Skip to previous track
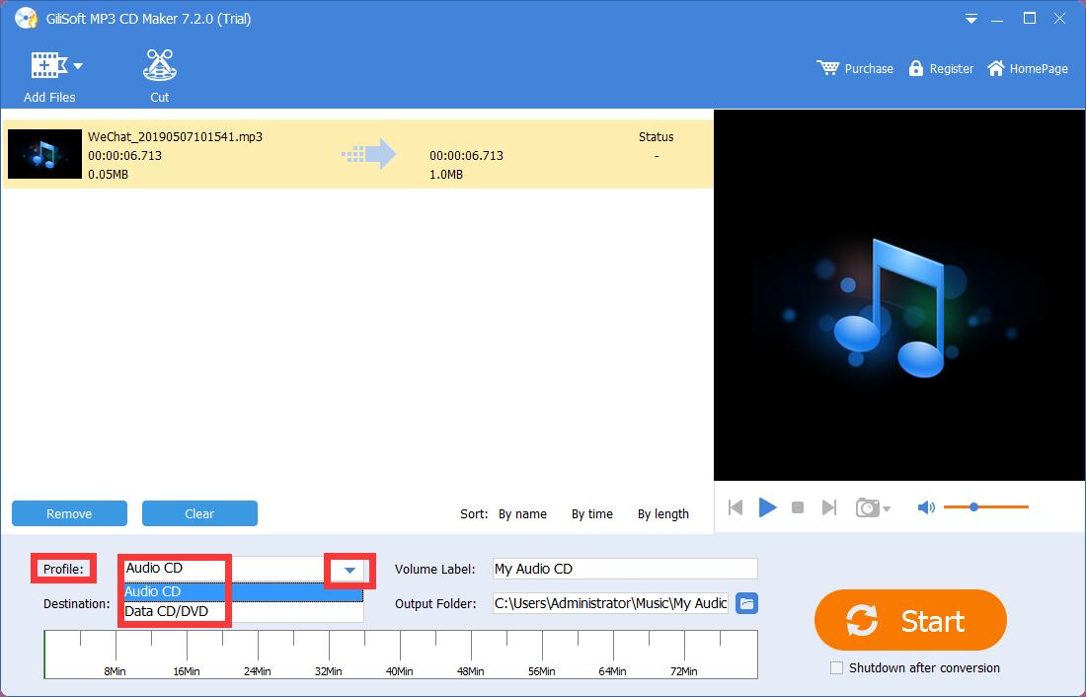This screenshot has height=697, width=1086. coord(736,507)
